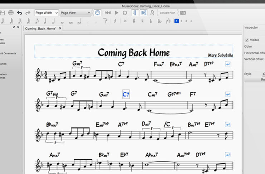Close the Coming_Back_Home score tab
This screenshot has height=174, width=265.
tap(60, 28)
